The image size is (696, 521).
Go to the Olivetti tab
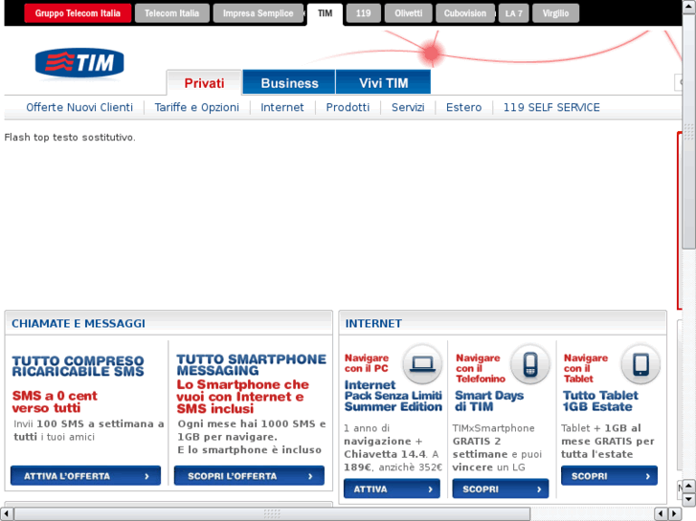coord(409,13)
